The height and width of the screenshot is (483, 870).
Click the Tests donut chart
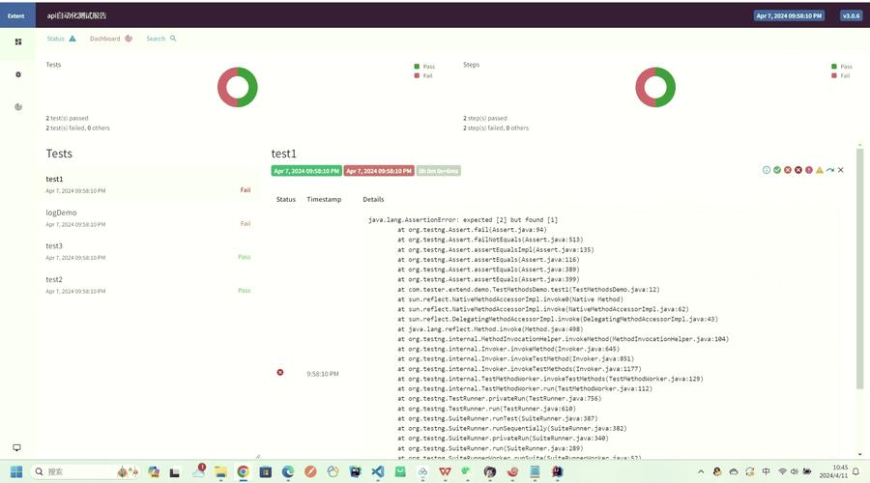point(238,87)
